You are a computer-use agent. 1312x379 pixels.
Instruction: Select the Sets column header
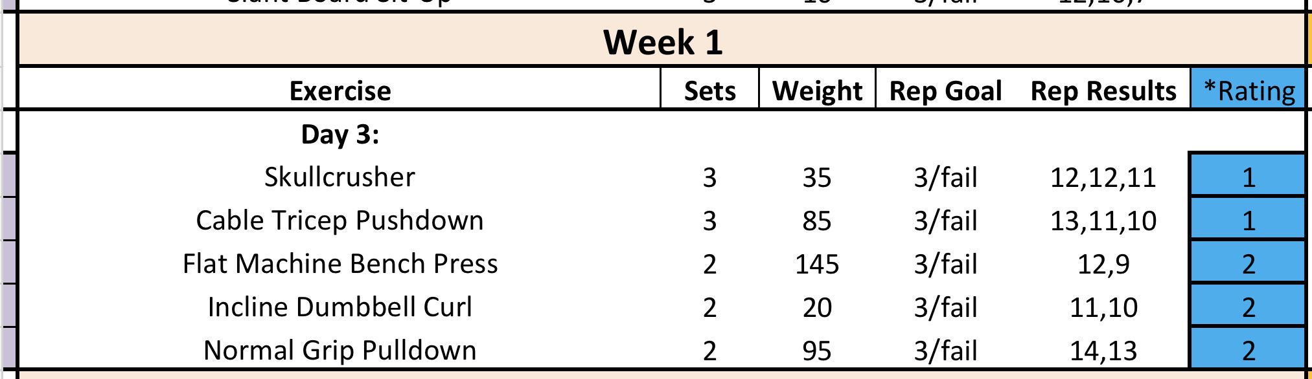pos(709,91)
